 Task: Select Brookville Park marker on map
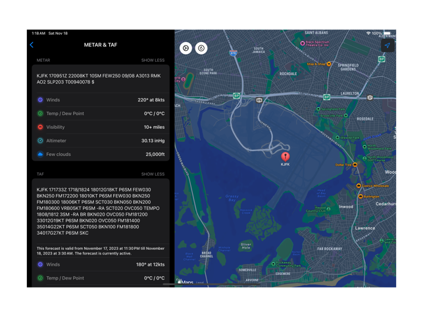point(346,116)
